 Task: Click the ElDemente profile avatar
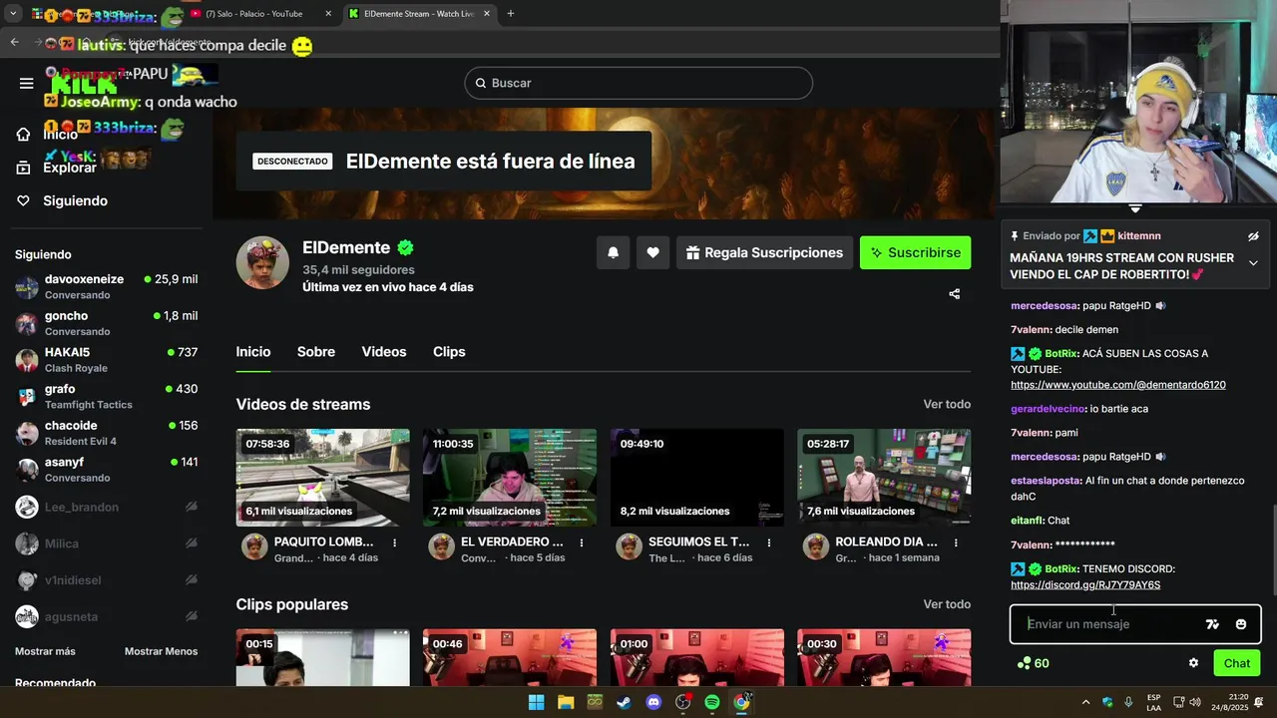point(262,262)
